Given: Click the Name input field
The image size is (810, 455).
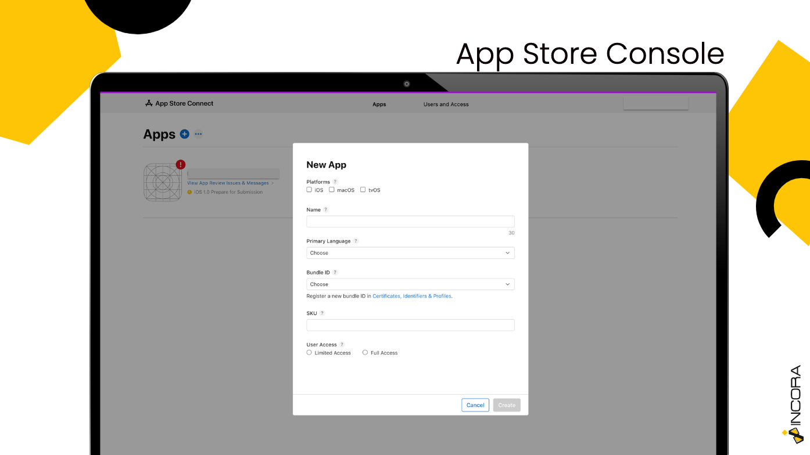Looking at the screenshot, I should coord(410,221).
